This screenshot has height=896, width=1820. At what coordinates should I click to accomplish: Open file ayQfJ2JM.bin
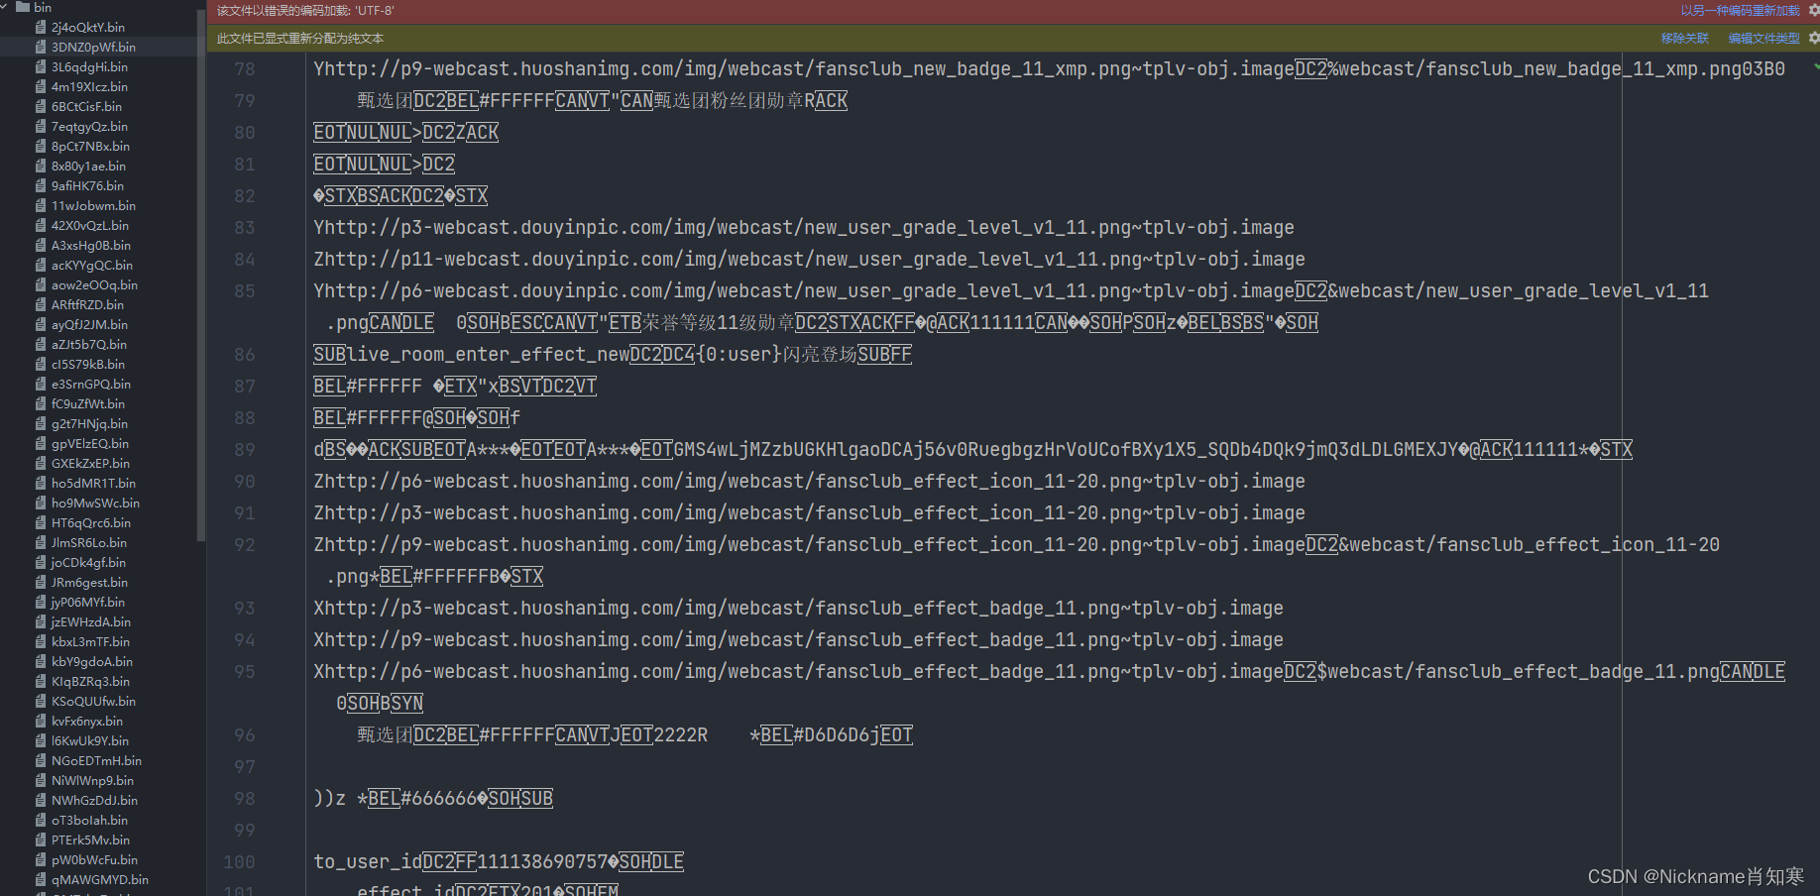point(89,324)
